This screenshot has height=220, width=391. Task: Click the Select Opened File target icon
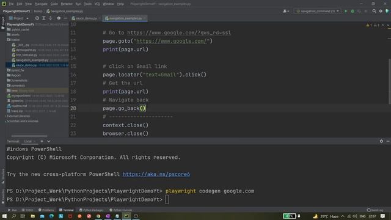pos(37,18)
